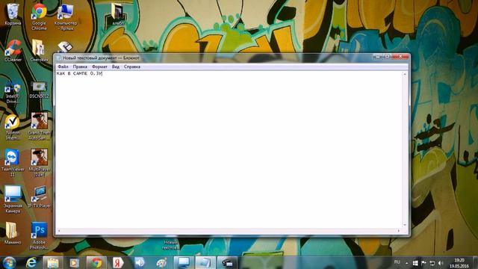Click the Notepad title bar icon

pos(59,58)
